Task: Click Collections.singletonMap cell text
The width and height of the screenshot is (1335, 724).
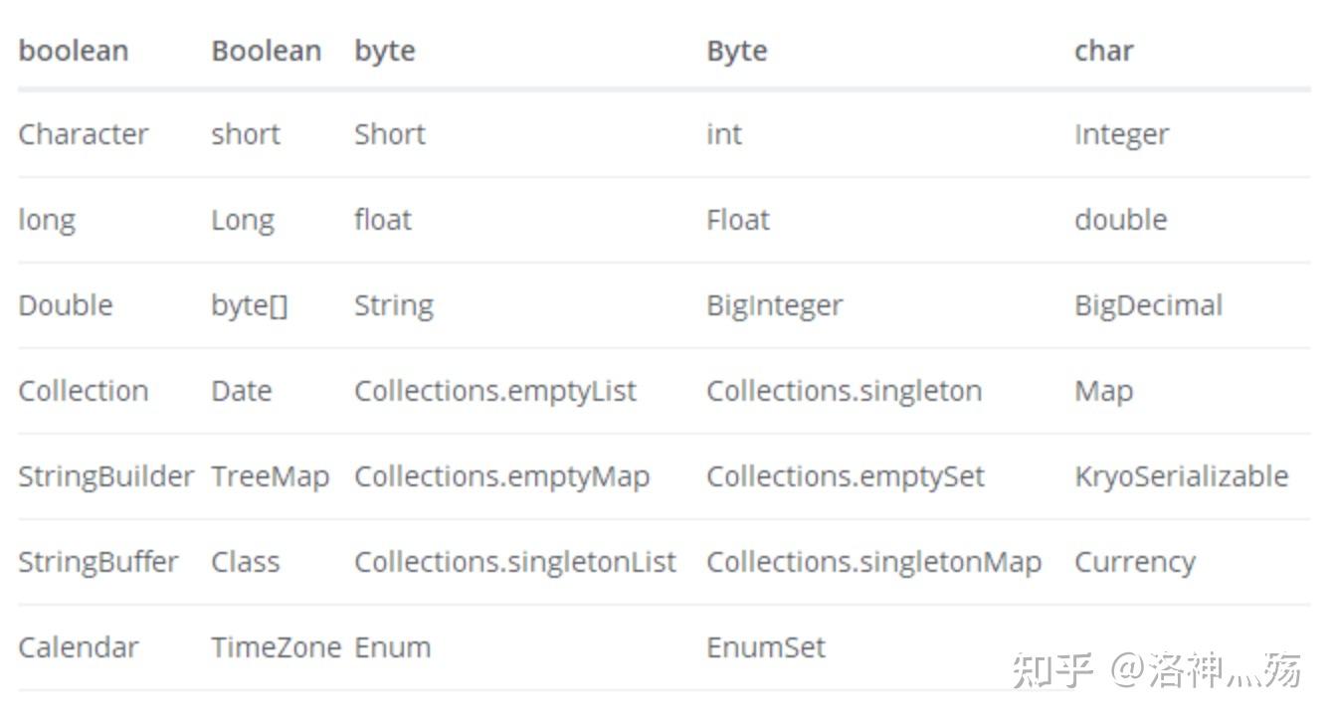Action: click(x=873, y=562)
